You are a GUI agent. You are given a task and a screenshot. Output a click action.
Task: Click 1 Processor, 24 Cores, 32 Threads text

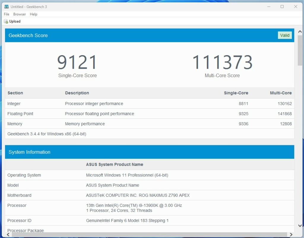click(x=119, y=210)
